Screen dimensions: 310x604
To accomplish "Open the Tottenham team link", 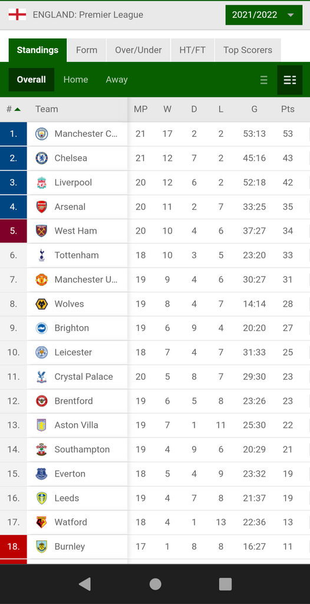I will (77, 255).
